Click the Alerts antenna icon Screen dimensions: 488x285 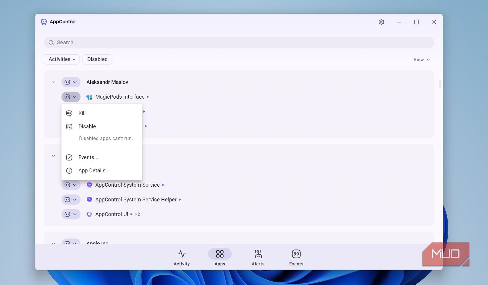[258, 254]
